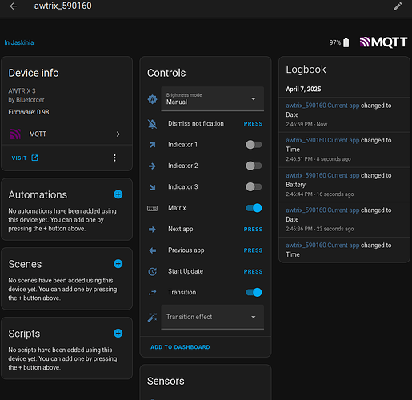Expand the MQTT integration row chevron
The height and width of the screenshot is (400, 412).
point(118,134)
